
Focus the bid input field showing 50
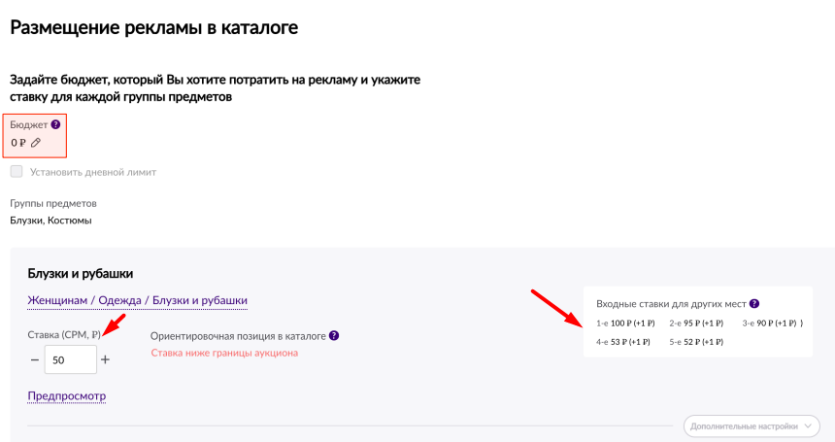(x=70, y=359)
